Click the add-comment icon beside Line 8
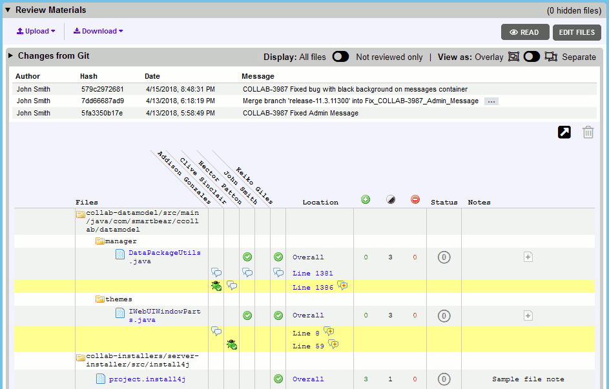This screenshot has width=609, height=389. (x=329, y=332)
